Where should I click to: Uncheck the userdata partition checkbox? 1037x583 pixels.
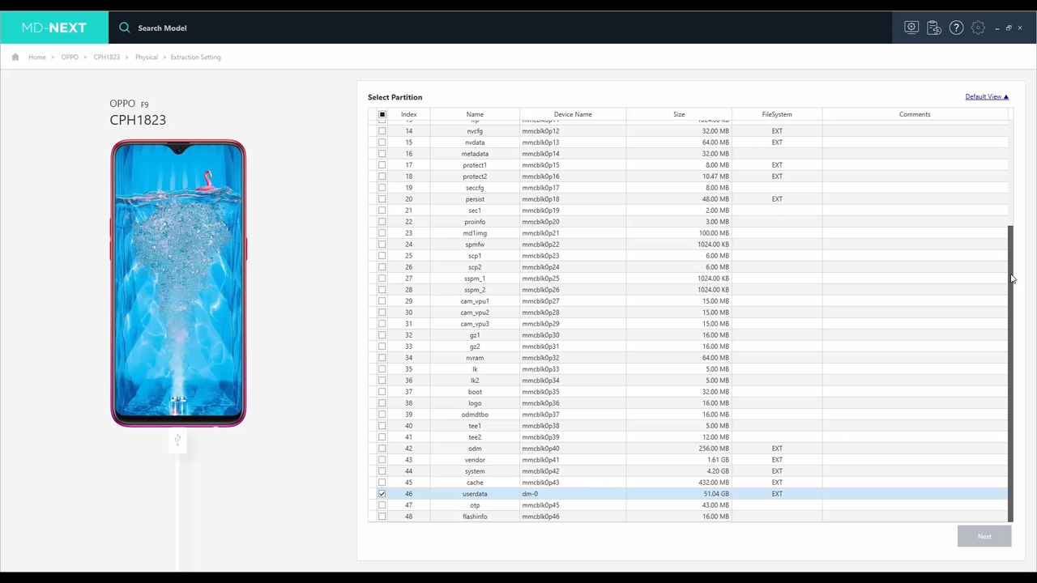[382, 494]
